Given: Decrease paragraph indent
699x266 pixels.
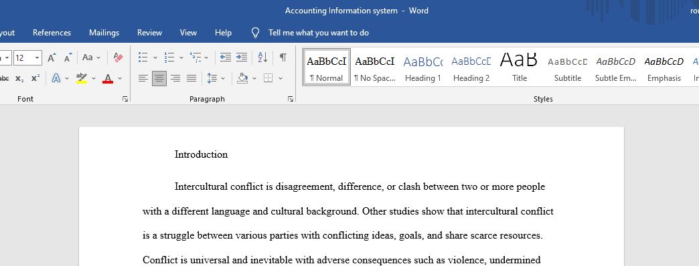Looking at the screenshot, I should [x=226, y=57].
